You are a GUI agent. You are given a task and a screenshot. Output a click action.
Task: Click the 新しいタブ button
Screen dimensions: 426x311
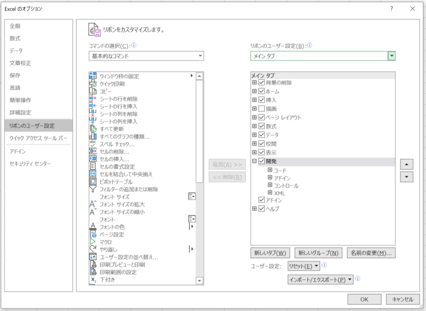[x=269, y=253]
